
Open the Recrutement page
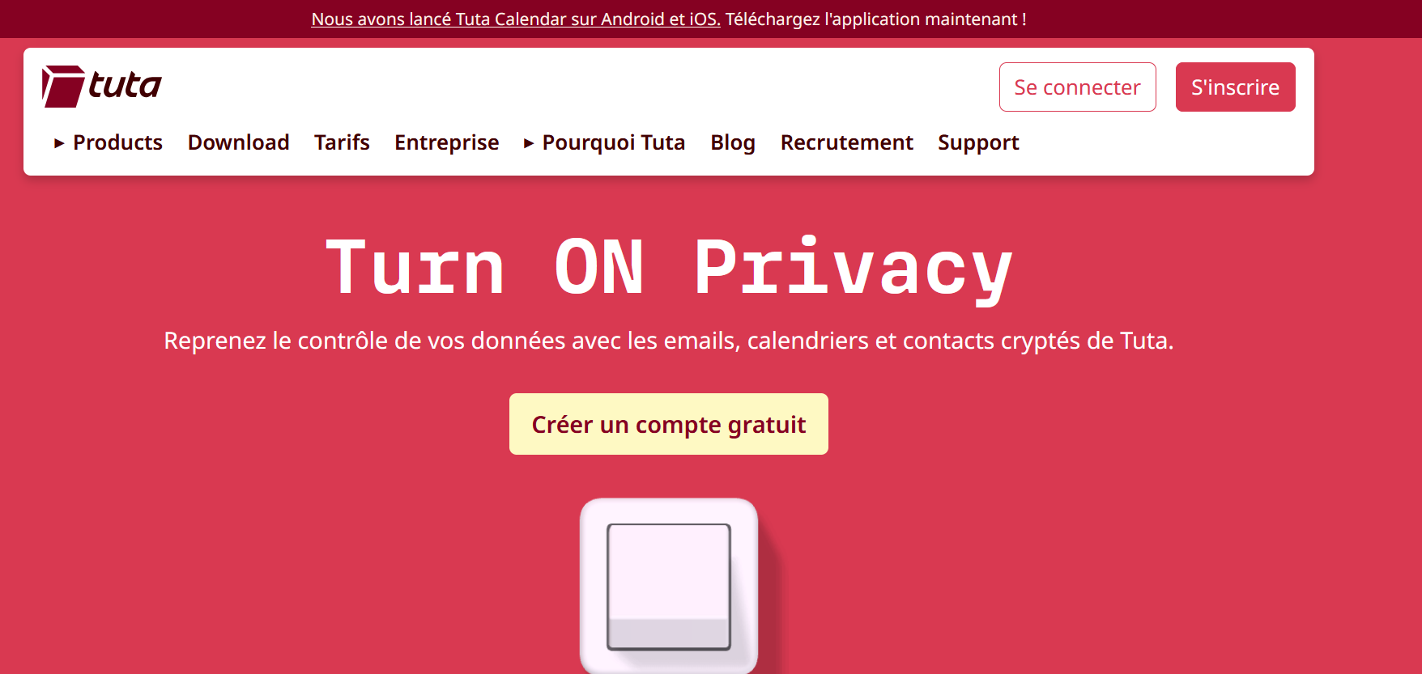[846, 142]
